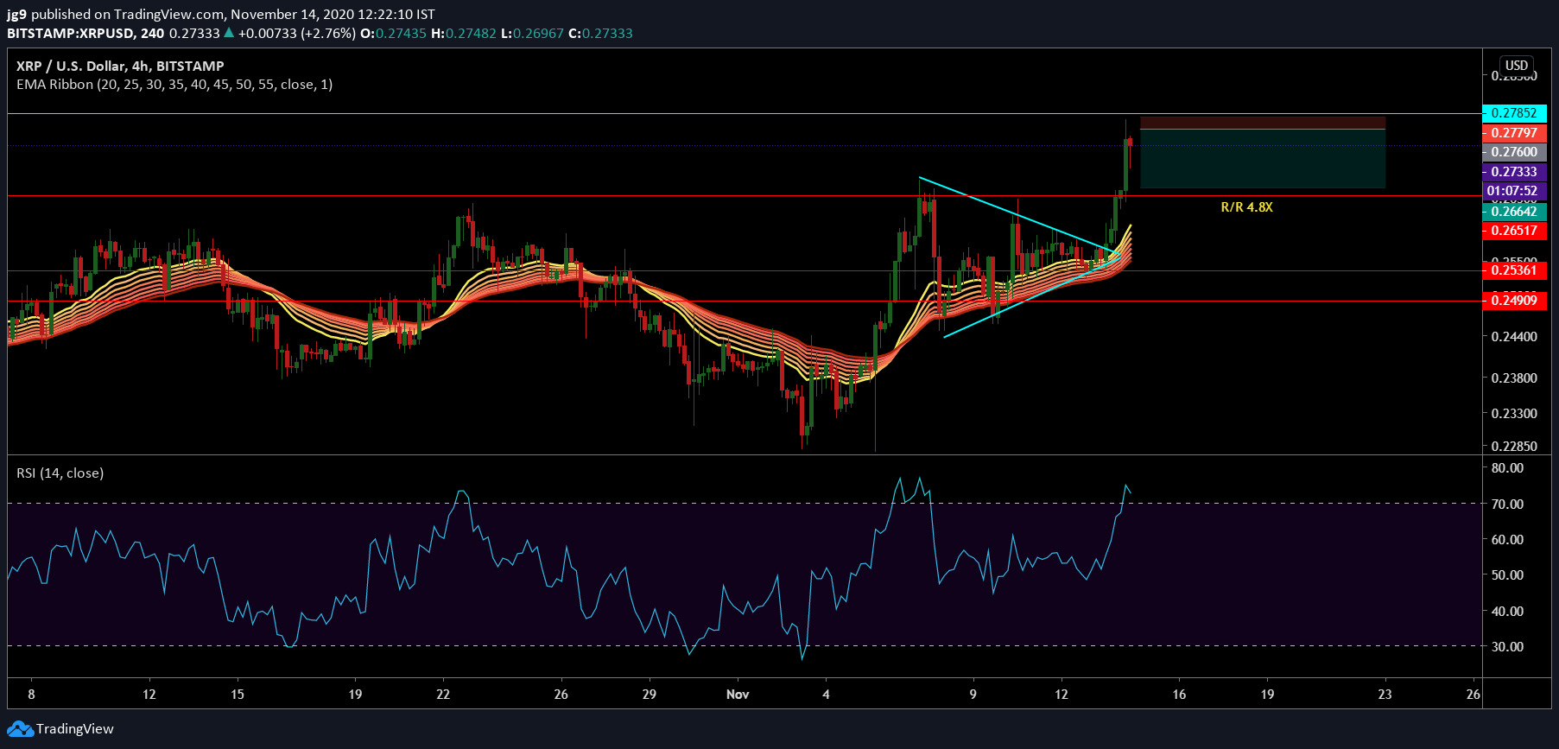
Task: Click the purple 0.27333 current price label
Action: pos(1514,172)
